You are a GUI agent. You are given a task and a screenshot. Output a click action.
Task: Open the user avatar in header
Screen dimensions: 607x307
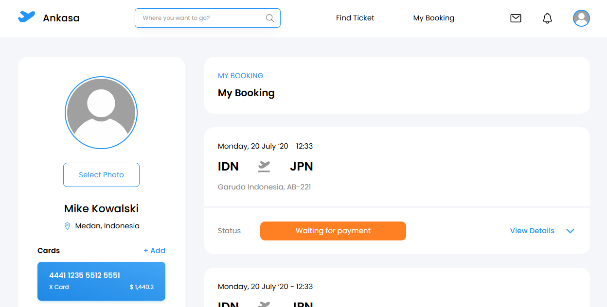click(x=581, y=18)
